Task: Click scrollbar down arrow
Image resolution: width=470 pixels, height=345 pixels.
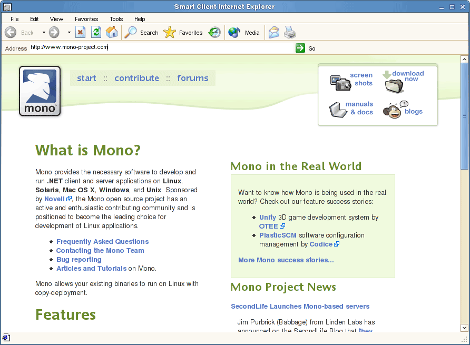Action: pyautogui.click(x=464, y=328)
